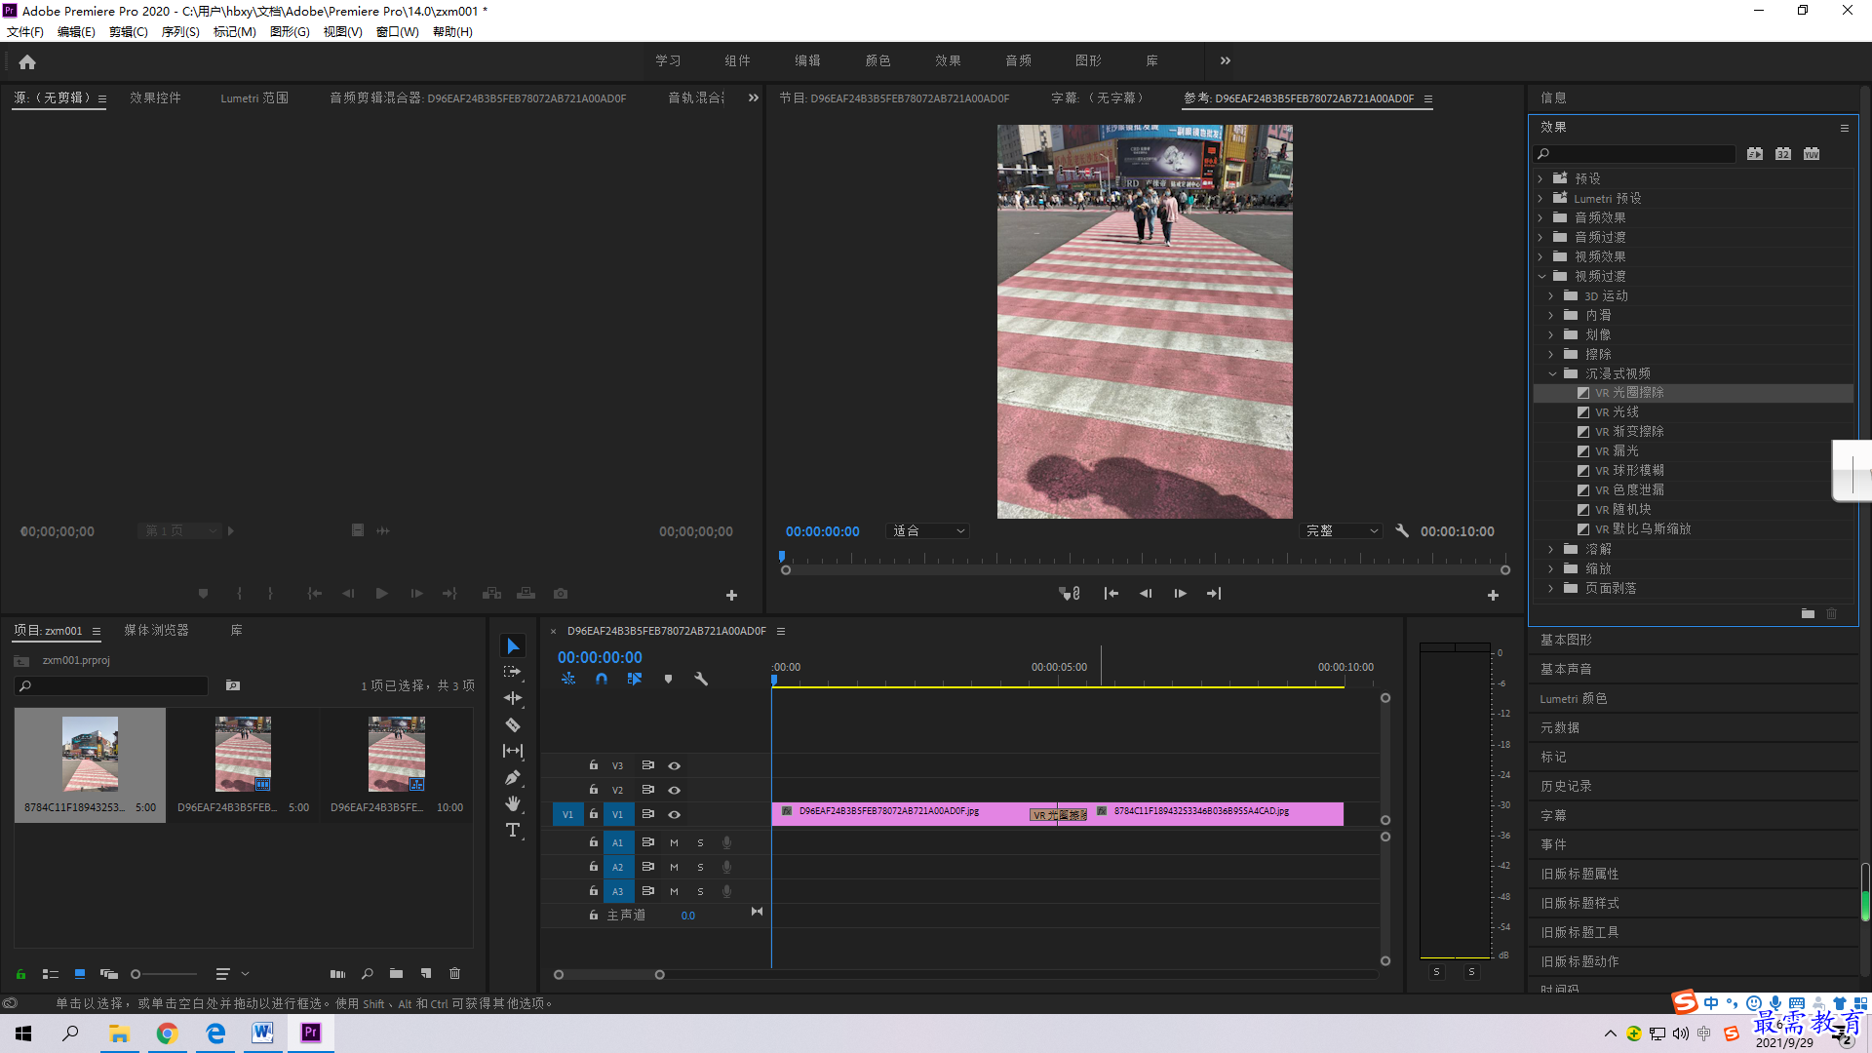Expand the 3D 运动 transitions folder
The height and width of the screenshot is (1053, 1872).
click(x=1551, y=295)
